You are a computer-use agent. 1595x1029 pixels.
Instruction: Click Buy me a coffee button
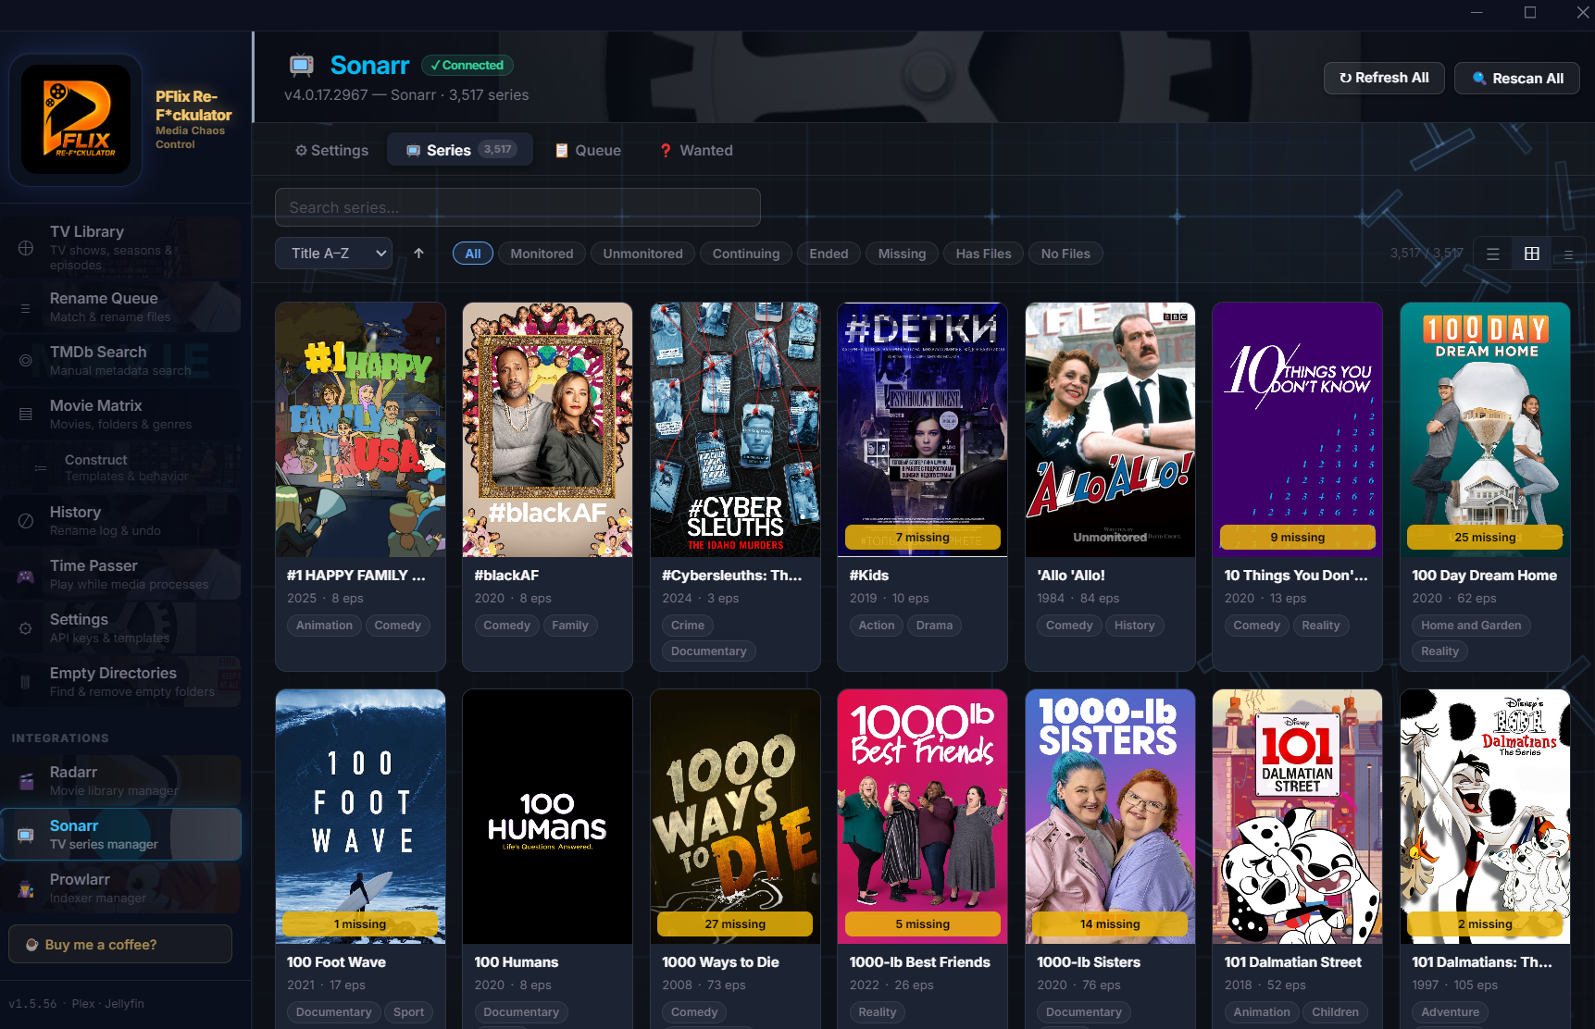click(x=120, y=944)
